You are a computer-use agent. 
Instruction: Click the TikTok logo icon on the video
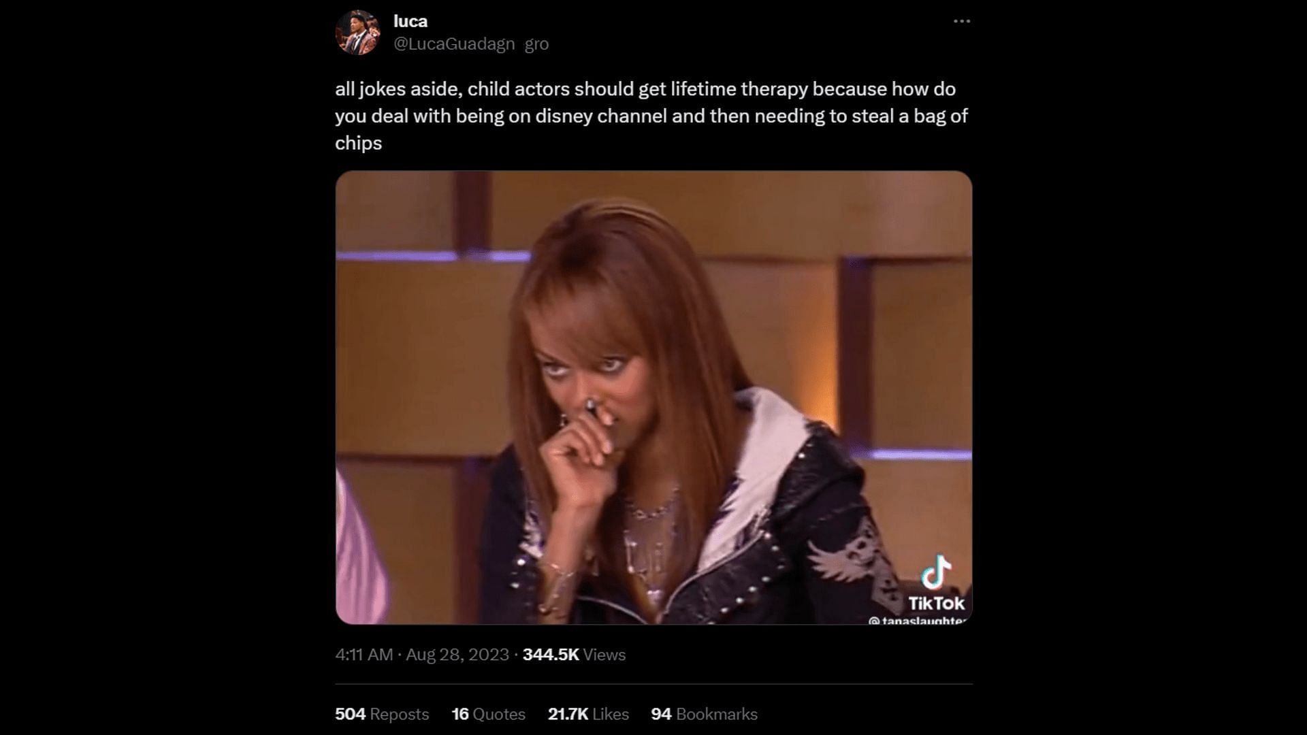tap(936, 572)
